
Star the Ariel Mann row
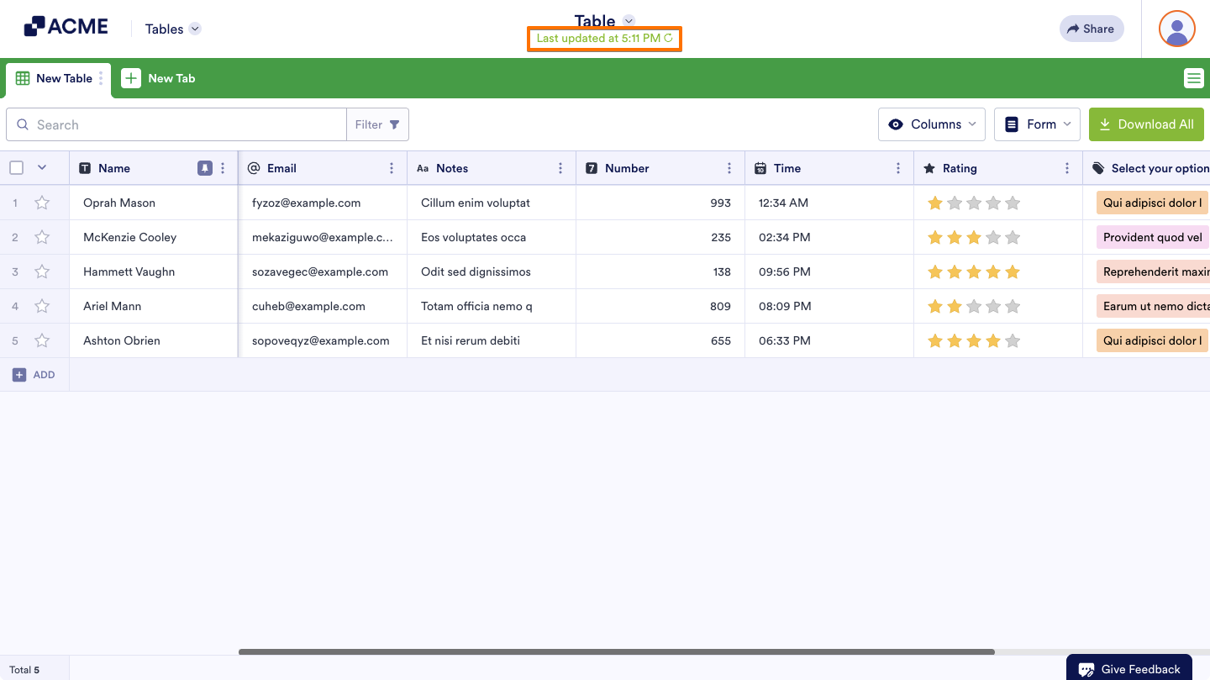point(42,306)
